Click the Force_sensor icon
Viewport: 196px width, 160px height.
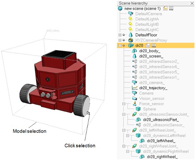(135, 104)
